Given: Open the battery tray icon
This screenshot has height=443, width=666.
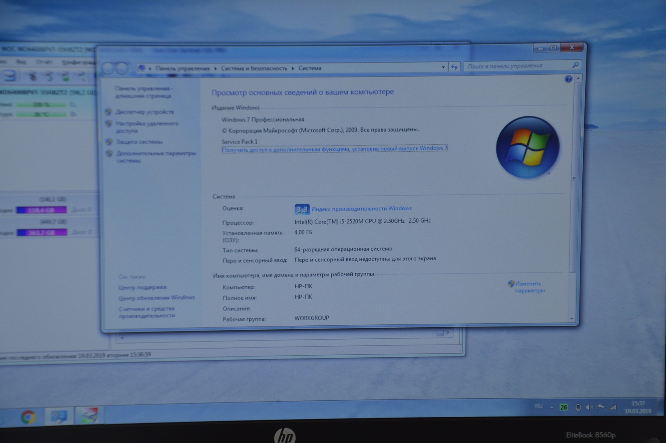Looking at the screenshot, I should click(x=578, y=407).
